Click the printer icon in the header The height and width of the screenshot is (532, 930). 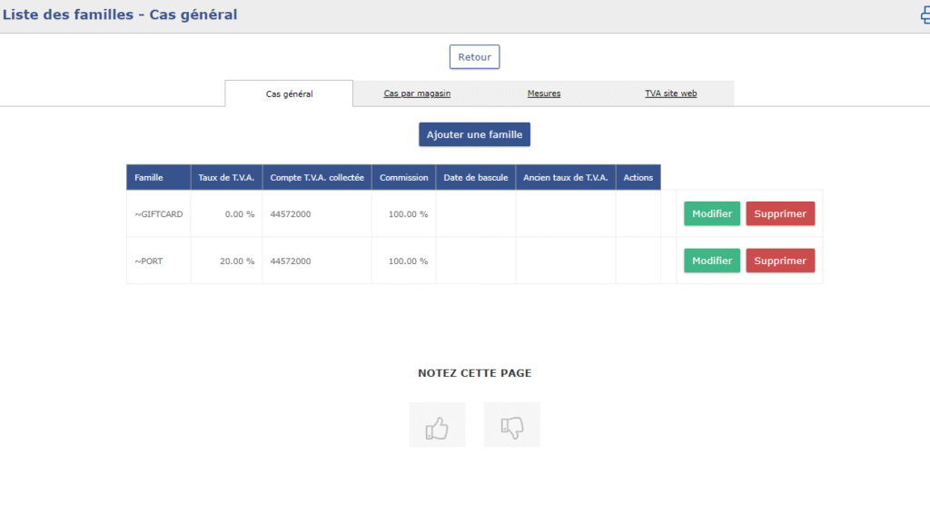tap(925, 15)
